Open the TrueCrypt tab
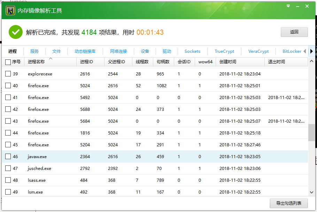The height and width of the screenshot is (212, 317). coord(224,51)
